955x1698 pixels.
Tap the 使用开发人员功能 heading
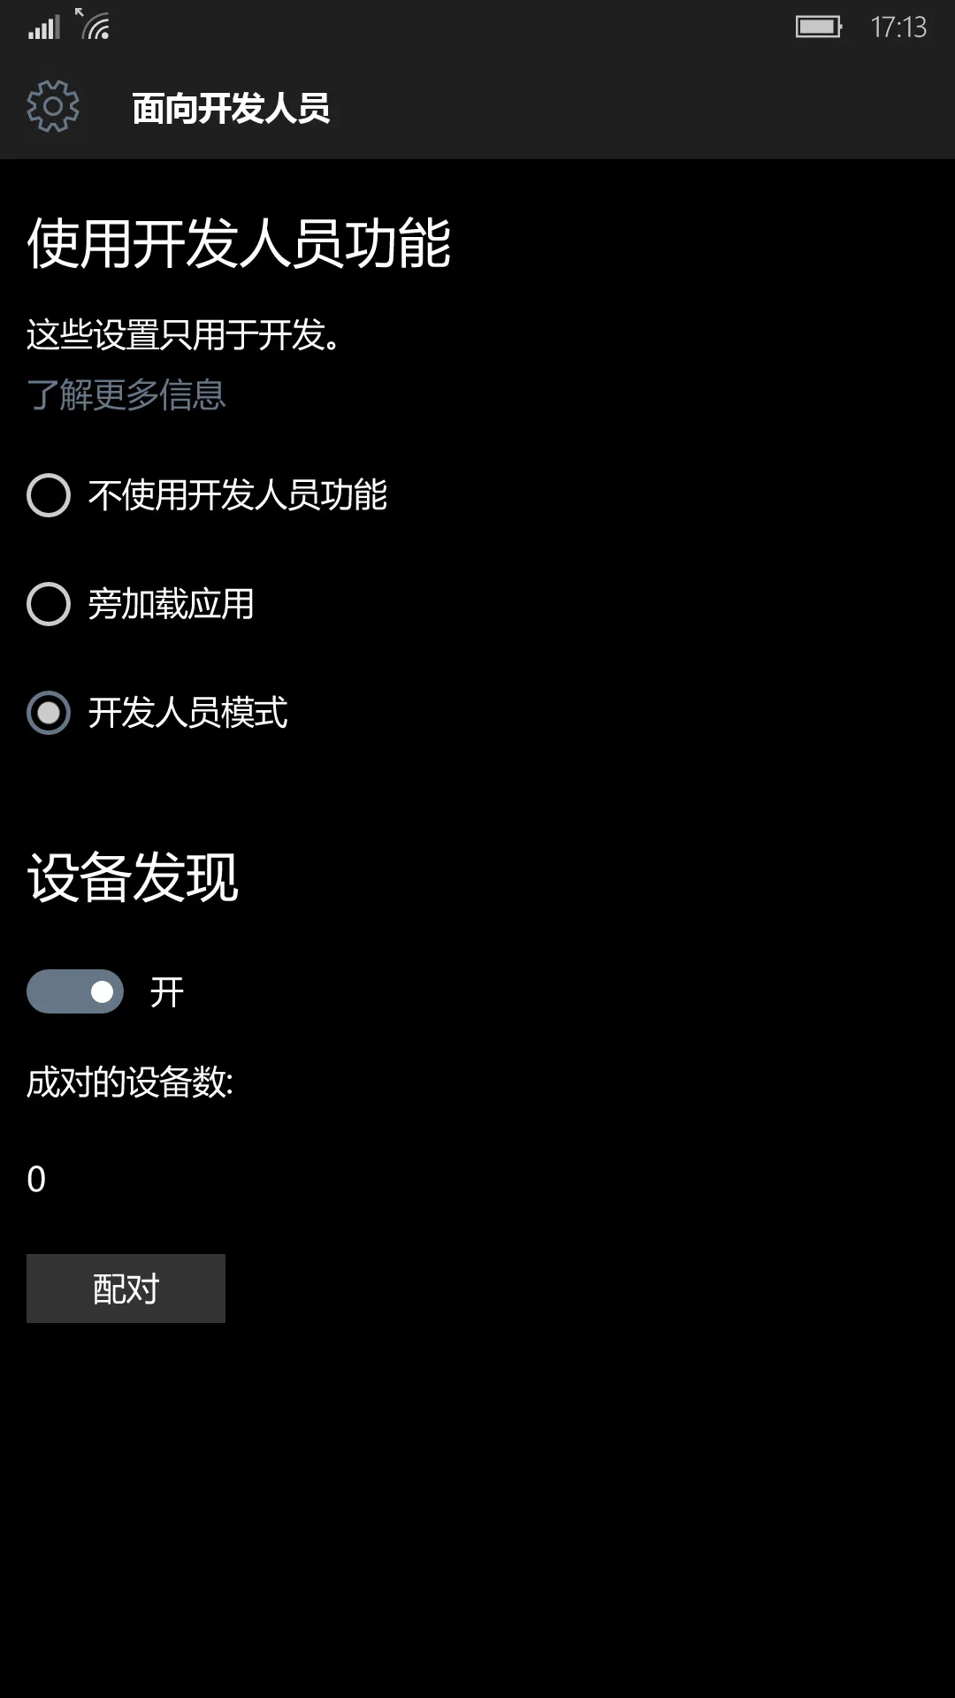pyautogui.click(x=239, y=243)
